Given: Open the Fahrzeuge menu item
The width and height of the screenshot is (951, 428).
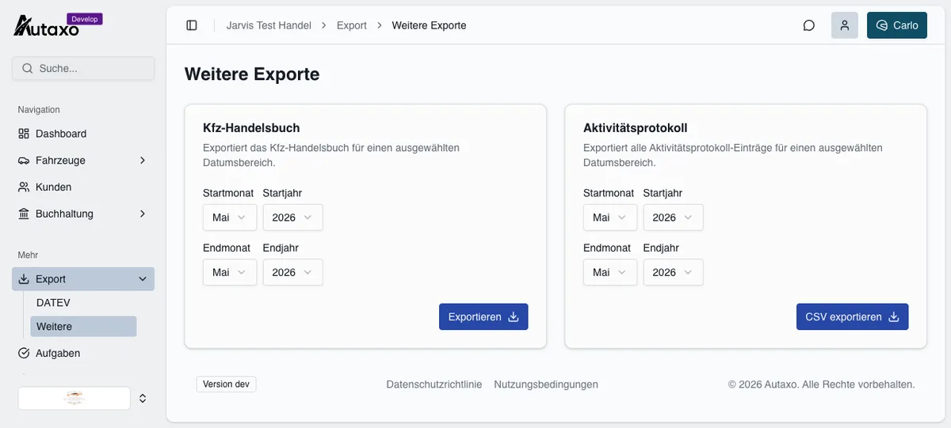Looking at the screenshot, I should pos(83,161).
